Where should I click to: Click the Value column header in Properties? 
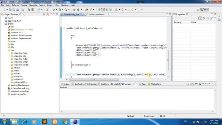(x=203, y=22)
